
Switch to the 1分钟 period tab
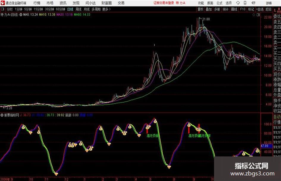click(18, 9)
